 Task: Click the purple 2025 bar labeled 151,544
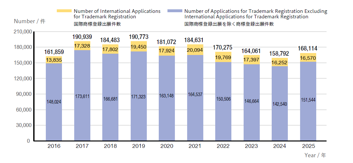pos(308,100)
